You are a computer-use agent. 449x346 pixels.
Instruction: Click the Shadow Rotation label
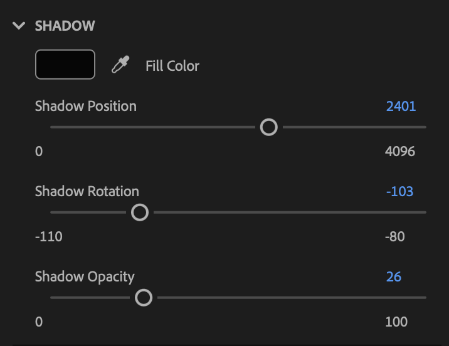87,191
